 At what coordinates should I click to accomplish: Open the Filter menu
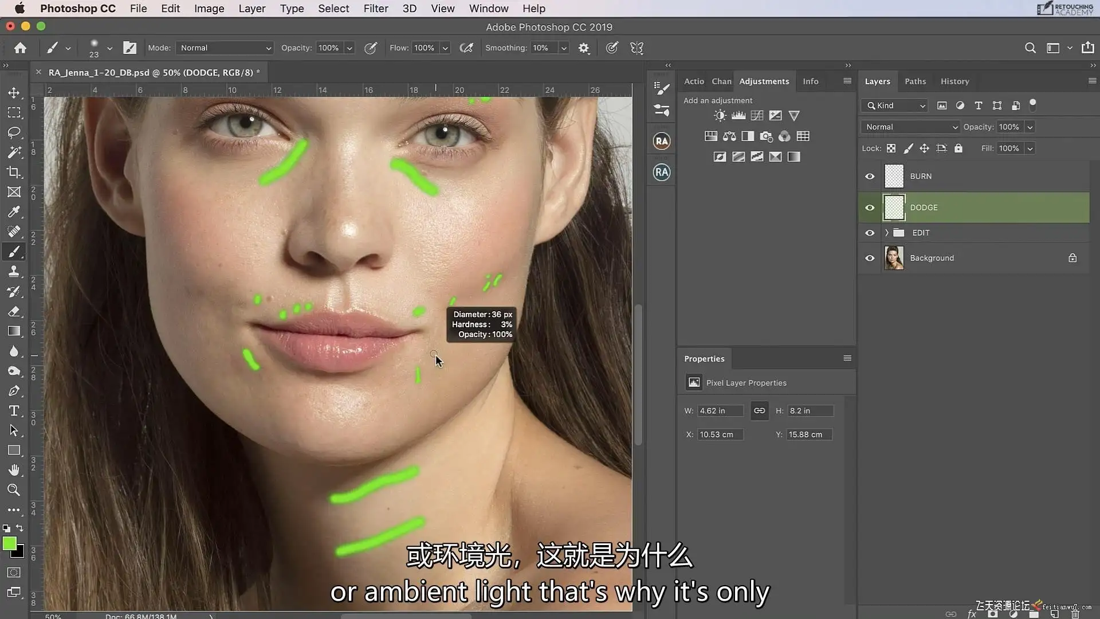tap(376, 9)
